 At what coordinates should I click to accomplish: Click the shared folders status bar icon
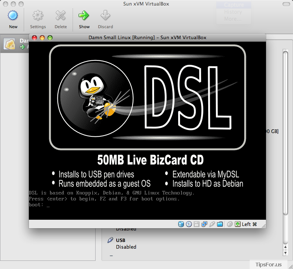pos(220,224)
